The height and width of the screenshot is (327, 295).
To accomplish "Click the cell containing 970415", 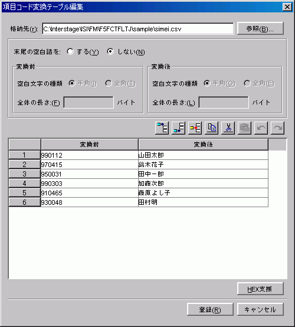I will coord(90,164).
